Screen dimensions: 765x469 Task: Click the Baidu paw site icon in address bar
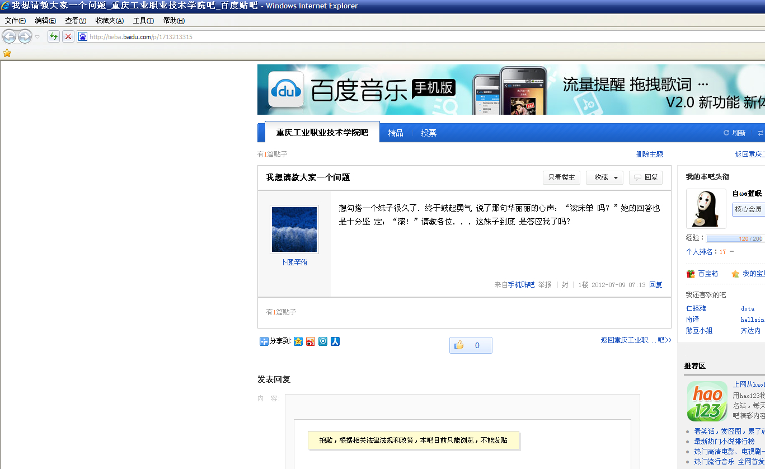tap(83, 37)
